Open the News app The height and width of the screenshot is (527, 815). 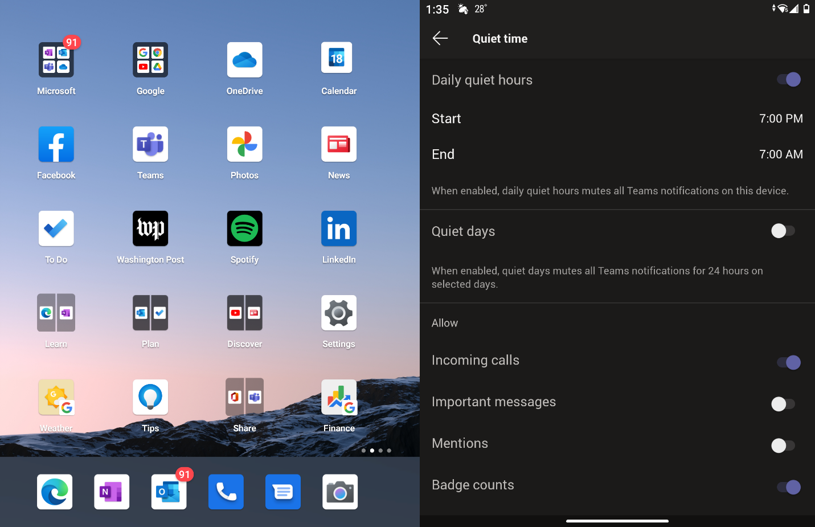click(339, 144)
